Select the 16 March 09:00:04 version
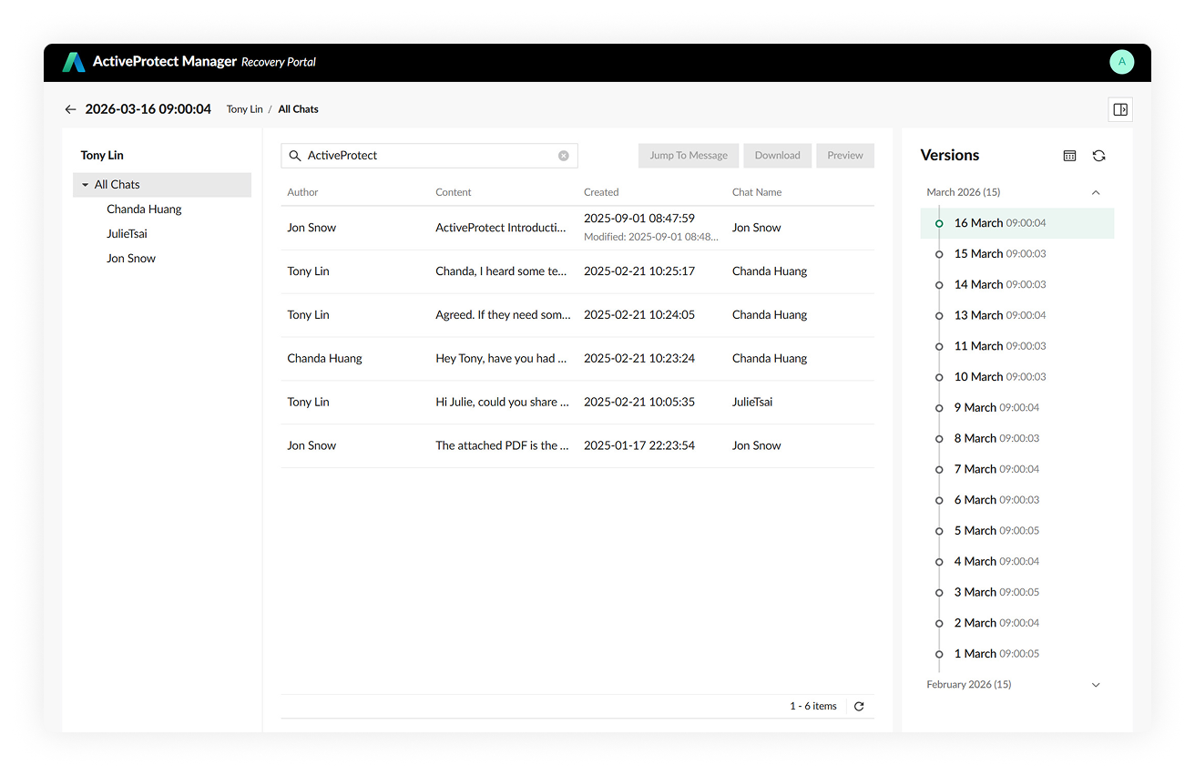The image size is (1195, 776). pyautogui.click(x=1002, y=222)
